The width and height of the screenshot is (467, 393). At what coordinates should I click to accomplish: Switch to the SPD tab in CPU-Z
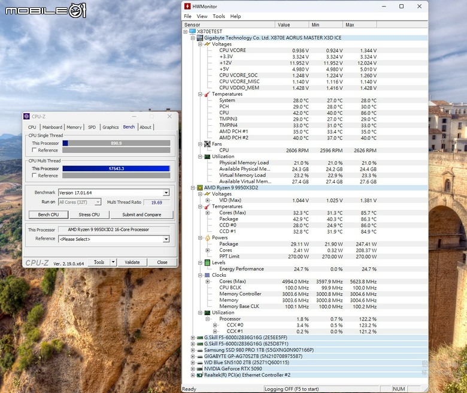(x=92, y=127)
